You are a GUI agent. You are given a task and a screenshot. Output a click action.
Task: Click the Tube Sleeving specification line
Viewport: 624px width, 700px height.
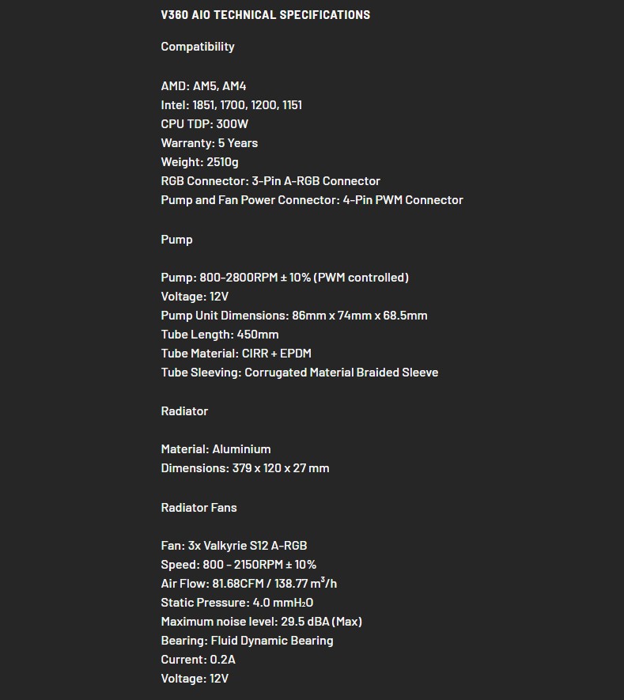coord(299,373)
